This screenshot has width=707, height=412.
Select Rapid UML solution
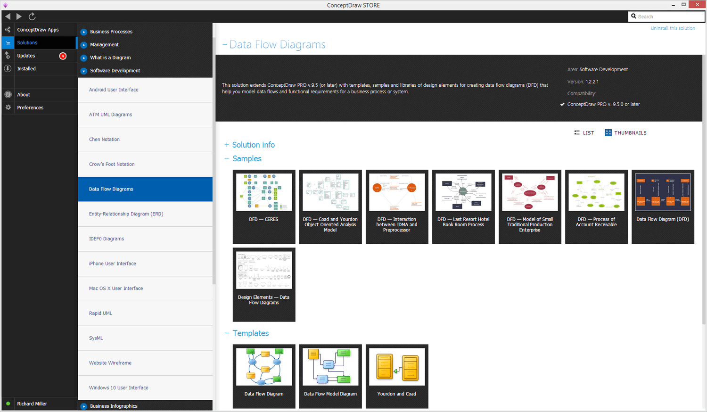tap(145, 313)
